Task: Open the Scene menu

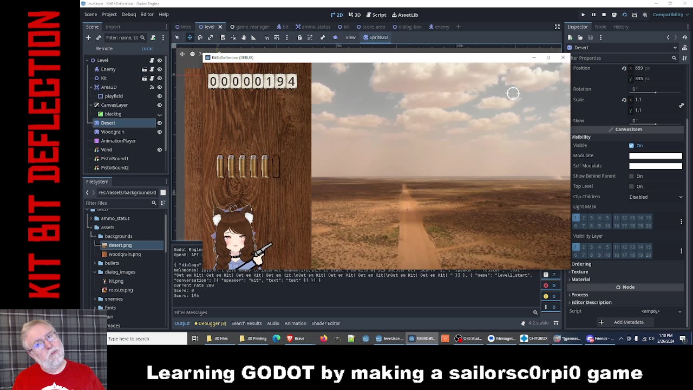Action: (x=90, y=15)
